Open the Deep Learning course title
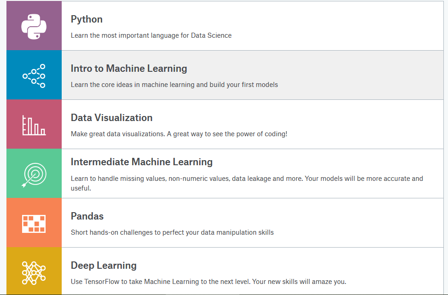Image resolution: width=448 pixels, height=295 pixels. pyautogui.click(x=104, y=266)
